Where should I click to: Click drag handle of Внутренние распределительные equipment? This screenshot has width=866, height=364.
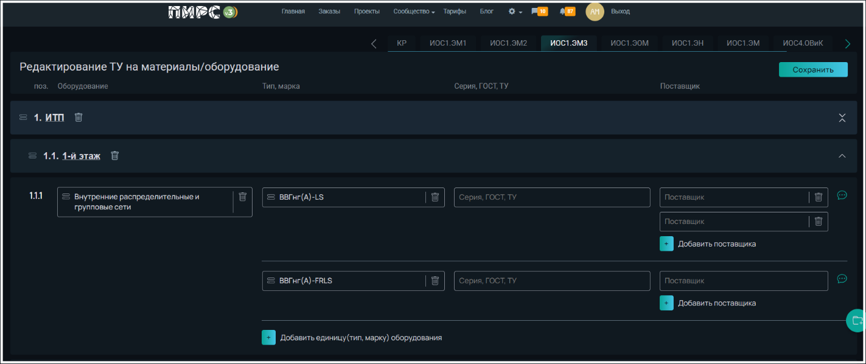pyautogui.click(x=66, y=197)
